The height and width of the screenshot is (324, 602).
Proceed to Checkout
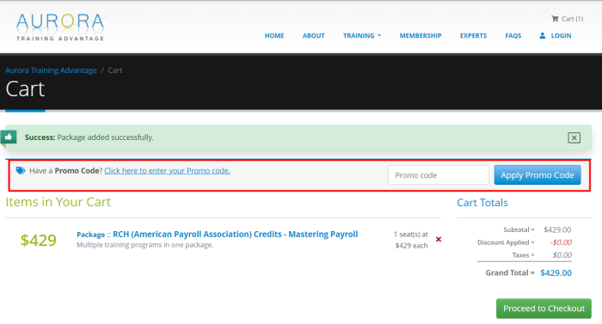coord(544,309)
